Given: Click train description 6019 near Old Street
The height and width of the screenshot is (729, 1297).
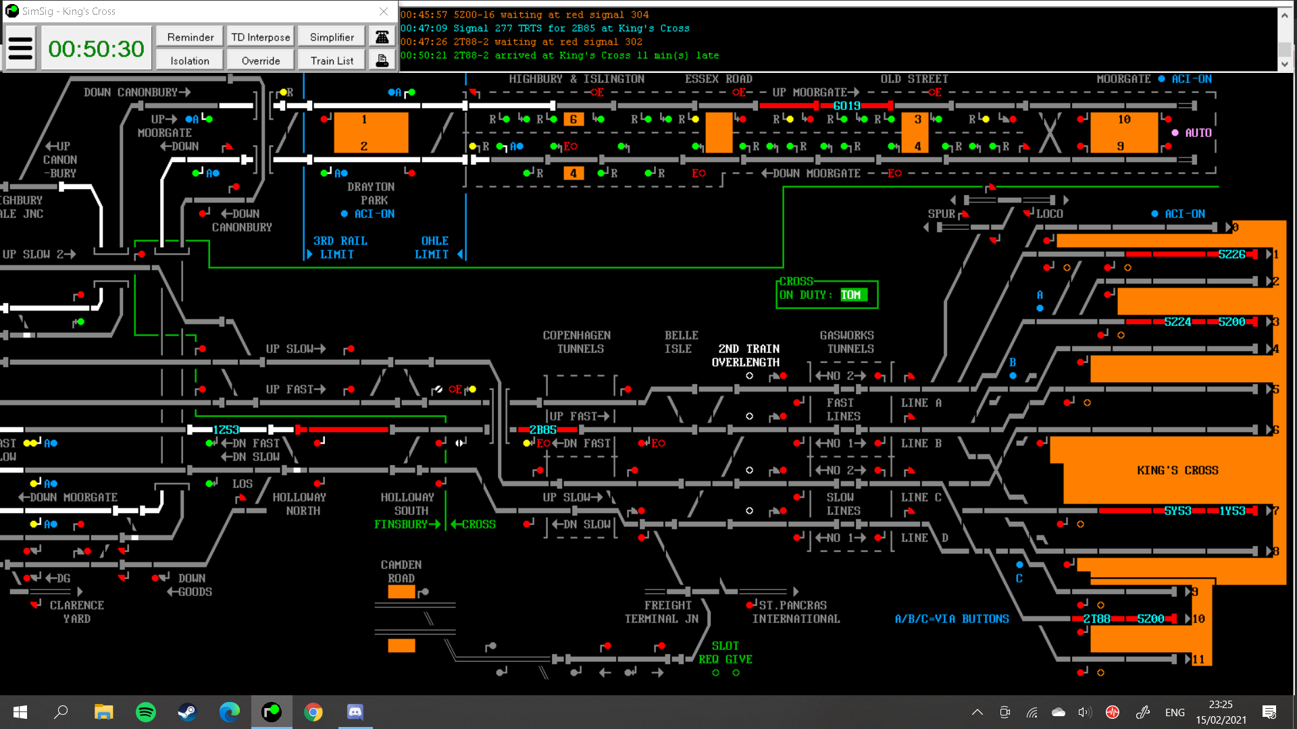Looking at the screenshot, I should 846,106.
